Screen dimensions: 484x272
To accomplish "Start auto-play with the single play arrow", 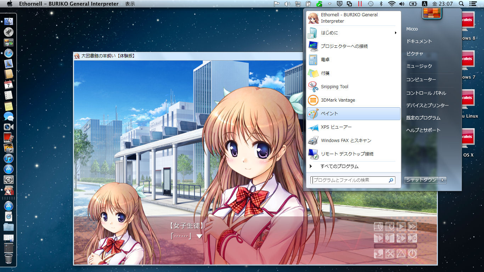I will click(x=401, y=226).
